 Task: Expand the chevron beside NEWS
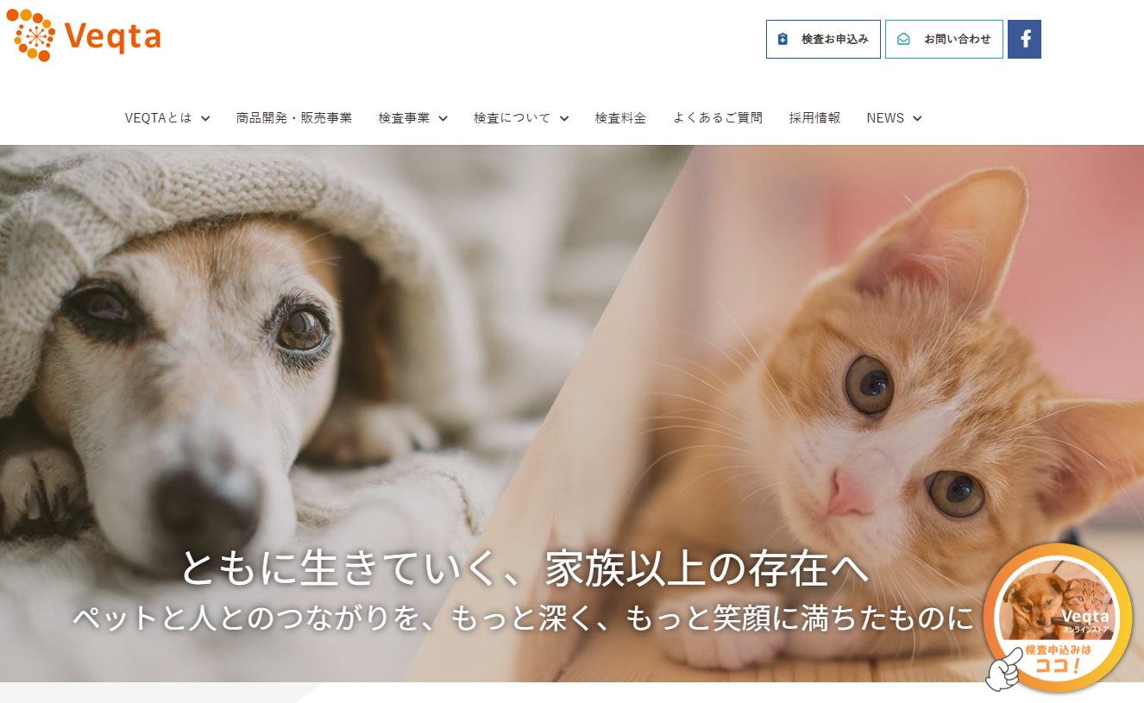click(x=917, y=118)
